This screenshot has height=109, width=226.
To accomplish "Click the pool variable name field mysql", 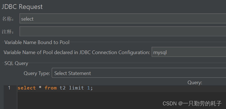I will 189,52.
